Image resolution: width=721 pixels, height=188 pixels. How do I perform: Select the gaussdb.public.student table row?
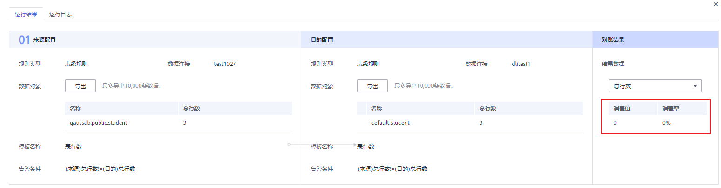coord(98,123)
